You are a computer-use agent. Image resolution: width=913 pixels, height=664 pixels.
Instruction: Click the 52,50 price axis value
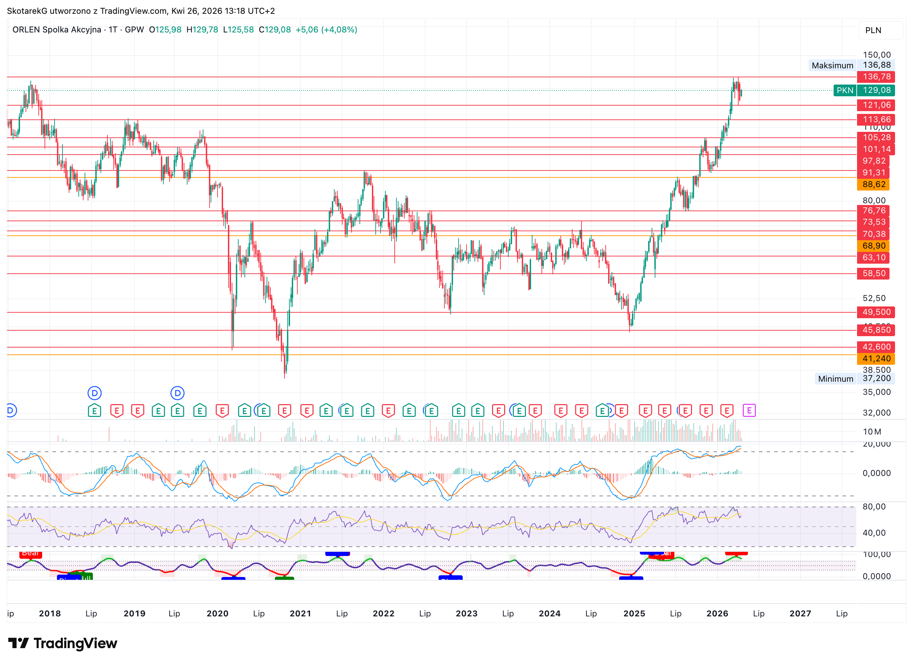click(874, 298)
